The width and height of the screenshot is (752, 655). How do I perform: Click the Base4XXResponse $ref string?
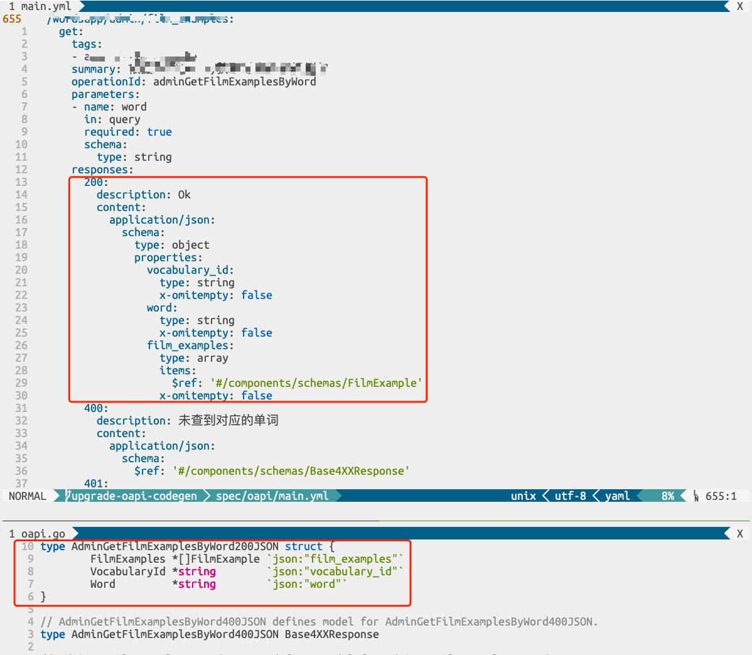pos(291,471)
